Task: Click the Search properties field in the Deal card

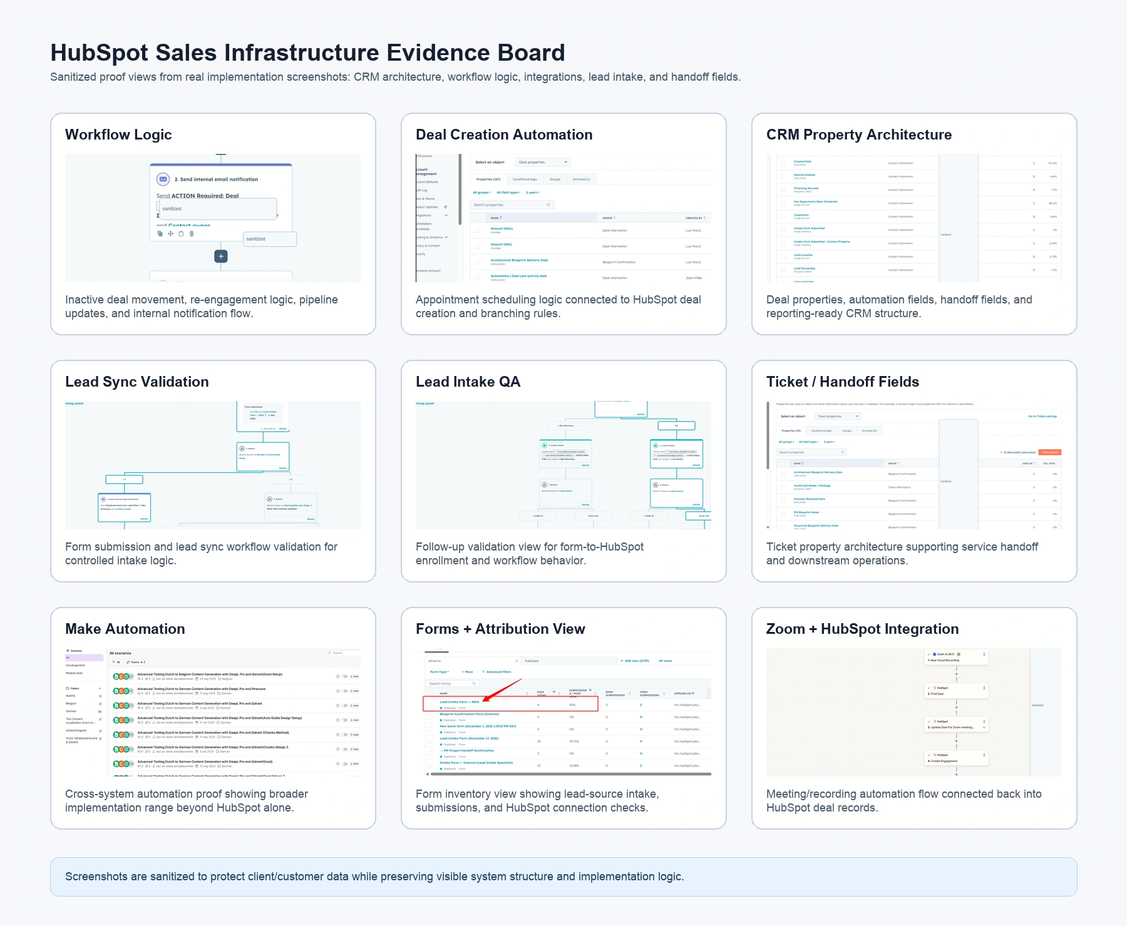Action: (x=512, y=205)
